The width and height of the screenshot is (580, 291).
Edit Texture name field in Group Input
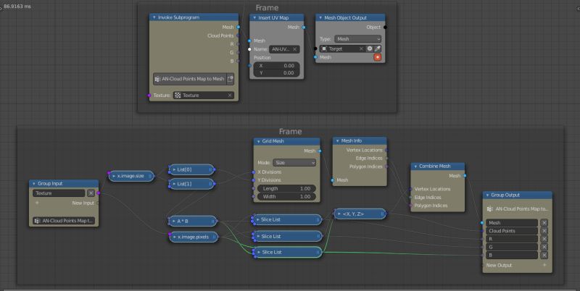[59, 193]
